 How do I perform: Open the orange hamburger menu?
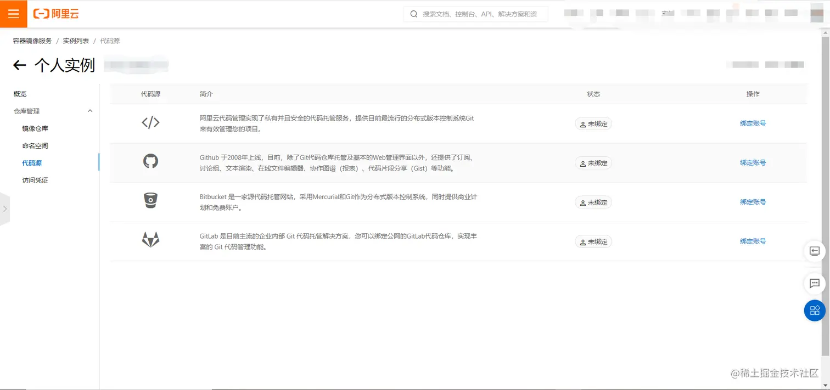14,14
